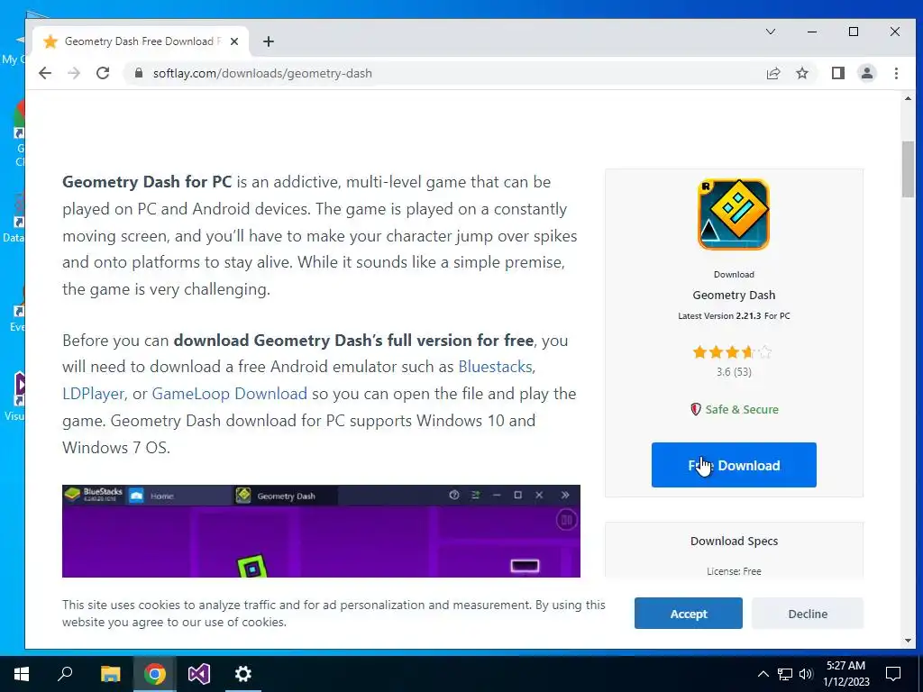Click the '3.6 (53)' rating text

[x=734, y=372]
